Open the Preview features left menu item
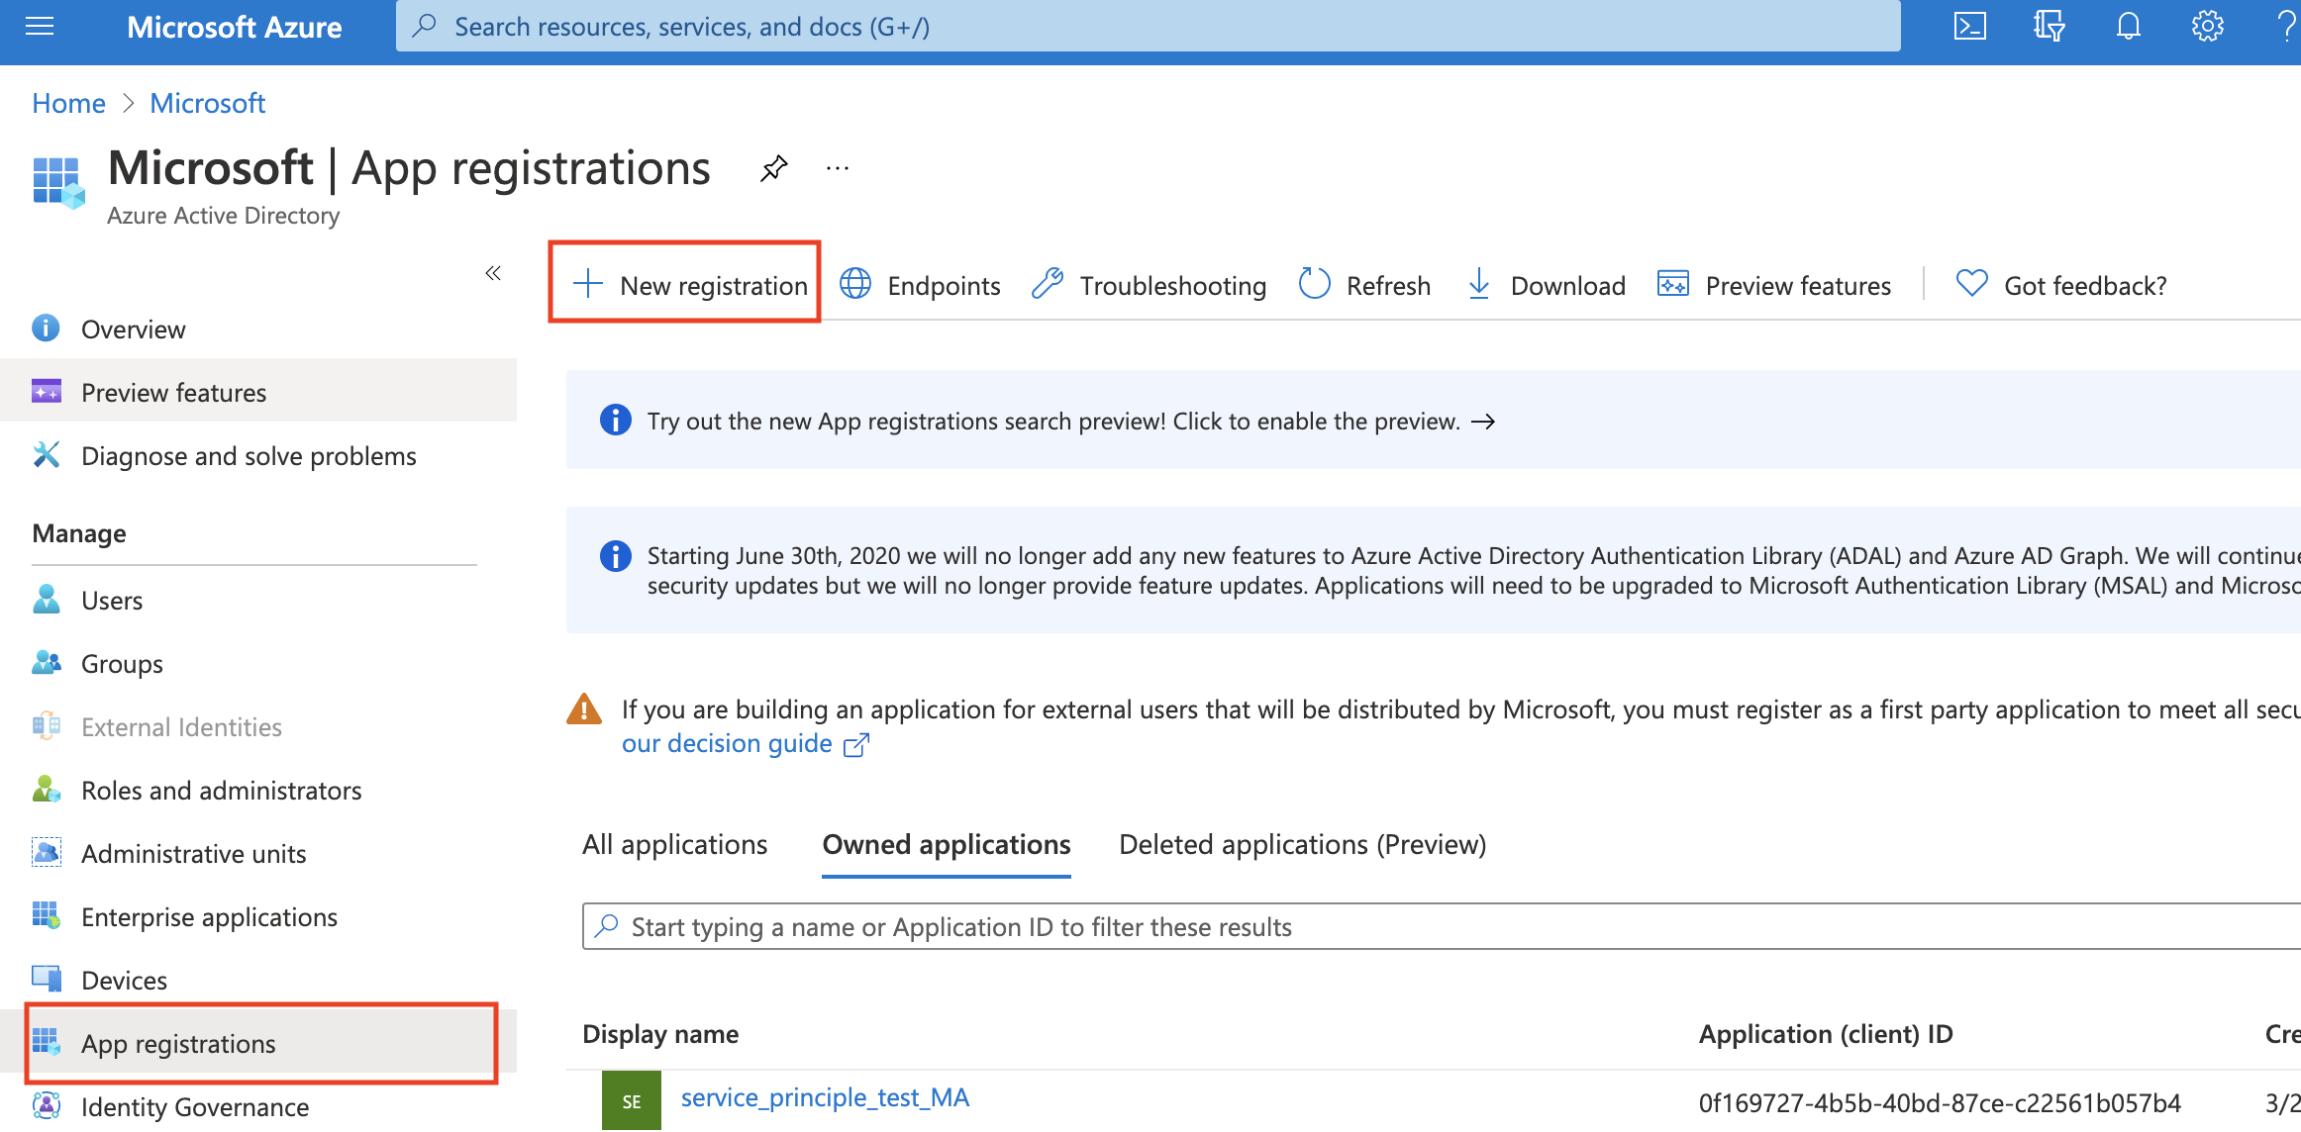 point(173,392)
